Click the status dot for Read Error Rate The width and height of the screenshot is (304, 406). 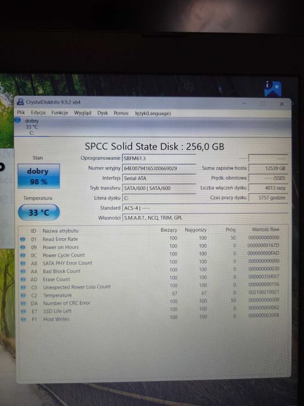[23, 239]
